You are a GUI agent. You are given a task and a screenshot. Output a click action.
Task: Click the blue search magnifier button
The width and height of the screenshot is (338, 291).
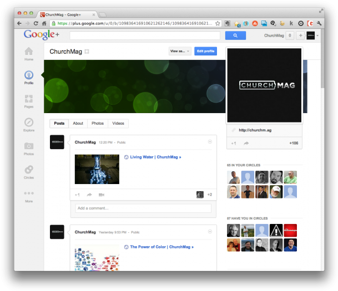(x=235, y=35)
